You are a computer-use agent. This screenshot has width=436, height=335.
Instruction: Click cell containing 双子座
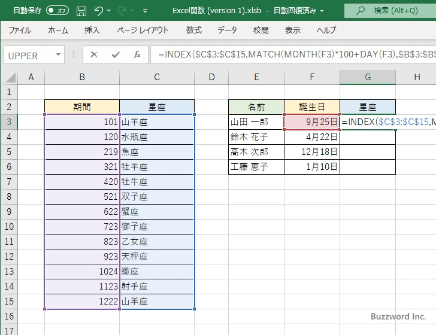[x=157, y=197]
